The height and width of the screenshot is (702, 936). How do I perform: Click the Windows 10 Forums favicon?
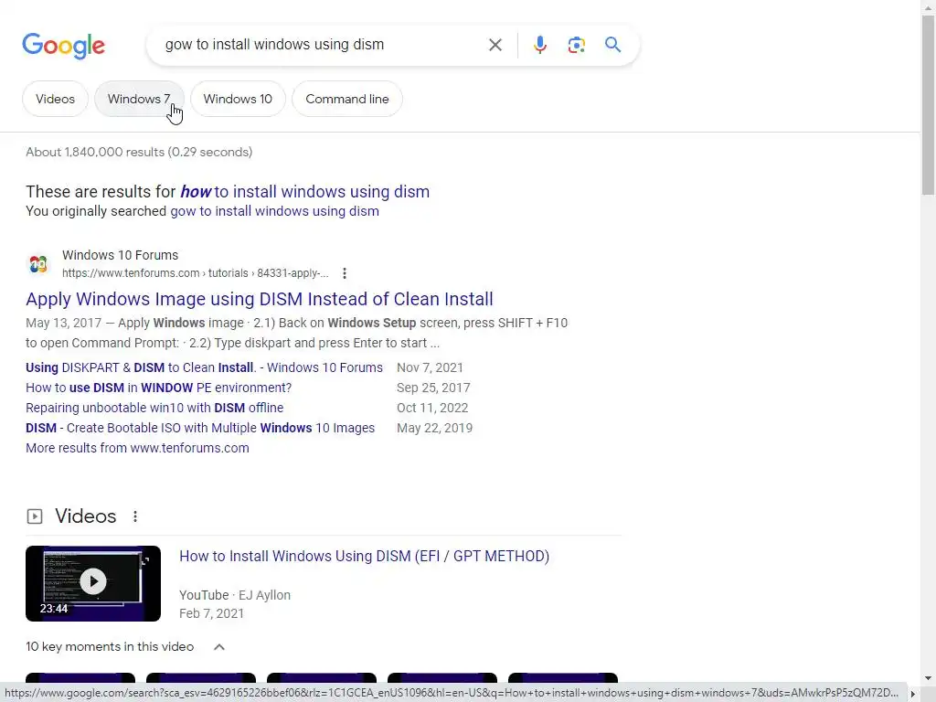point(38,263)
